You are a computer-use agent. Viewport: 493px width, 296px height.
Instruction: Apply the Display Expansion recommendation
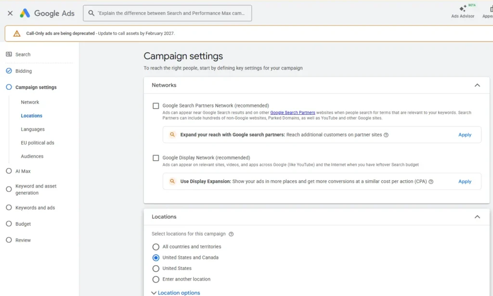(465, 182)
